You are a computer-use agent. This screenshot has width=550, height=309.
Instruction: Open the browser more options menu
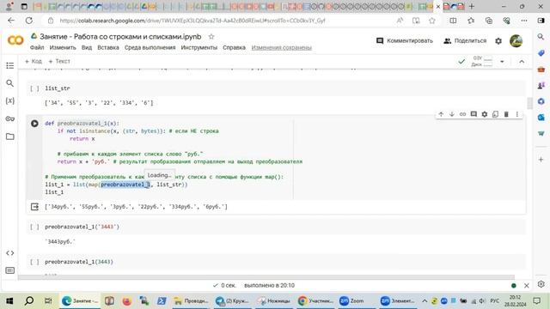[523, 21]
